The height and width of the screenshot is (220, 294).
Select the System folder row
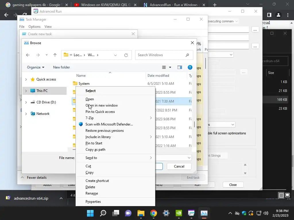132,84
